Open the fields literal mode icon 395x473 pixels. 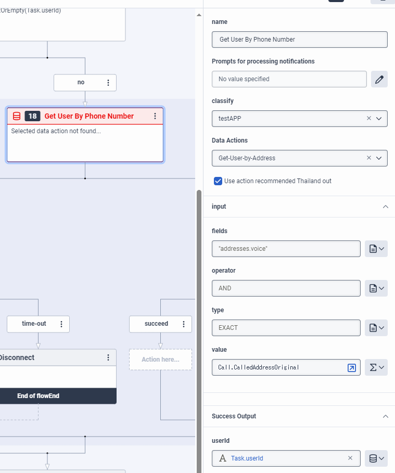coord(376,249)
